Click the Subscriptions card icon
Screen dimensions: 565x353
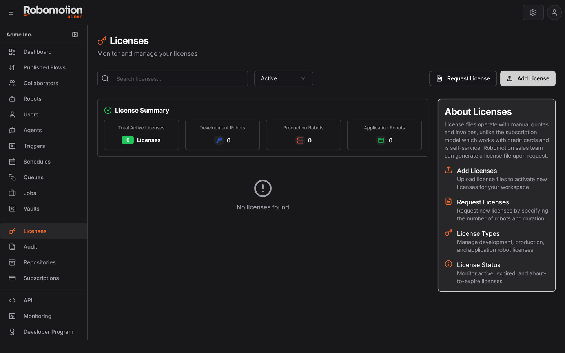pos(12,278)
